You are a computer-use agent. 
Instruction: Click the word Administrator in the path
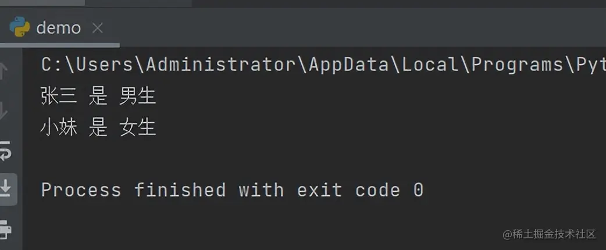pos(220,65)
